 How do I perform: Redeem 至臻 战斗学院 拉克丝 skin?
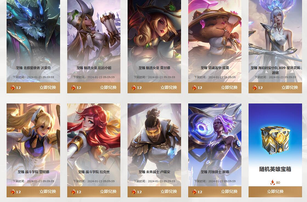(x=108, y=192)
